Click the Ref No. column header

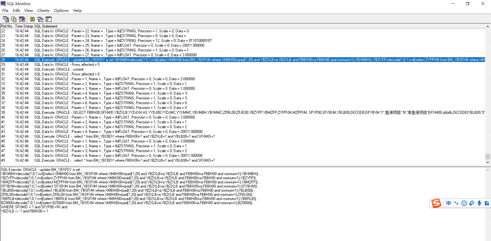point(7,26)
